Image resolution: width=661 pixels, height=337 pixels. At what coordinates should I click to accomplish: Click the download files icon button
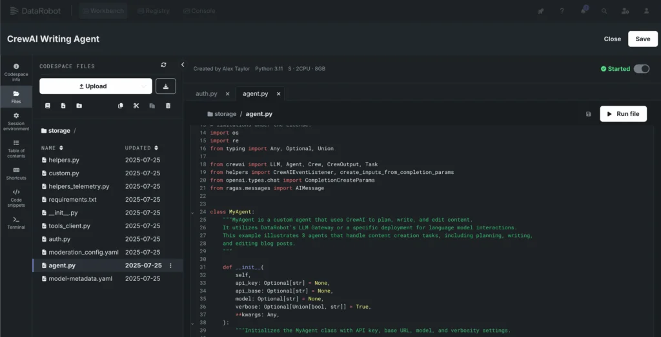tap(166, 86)
